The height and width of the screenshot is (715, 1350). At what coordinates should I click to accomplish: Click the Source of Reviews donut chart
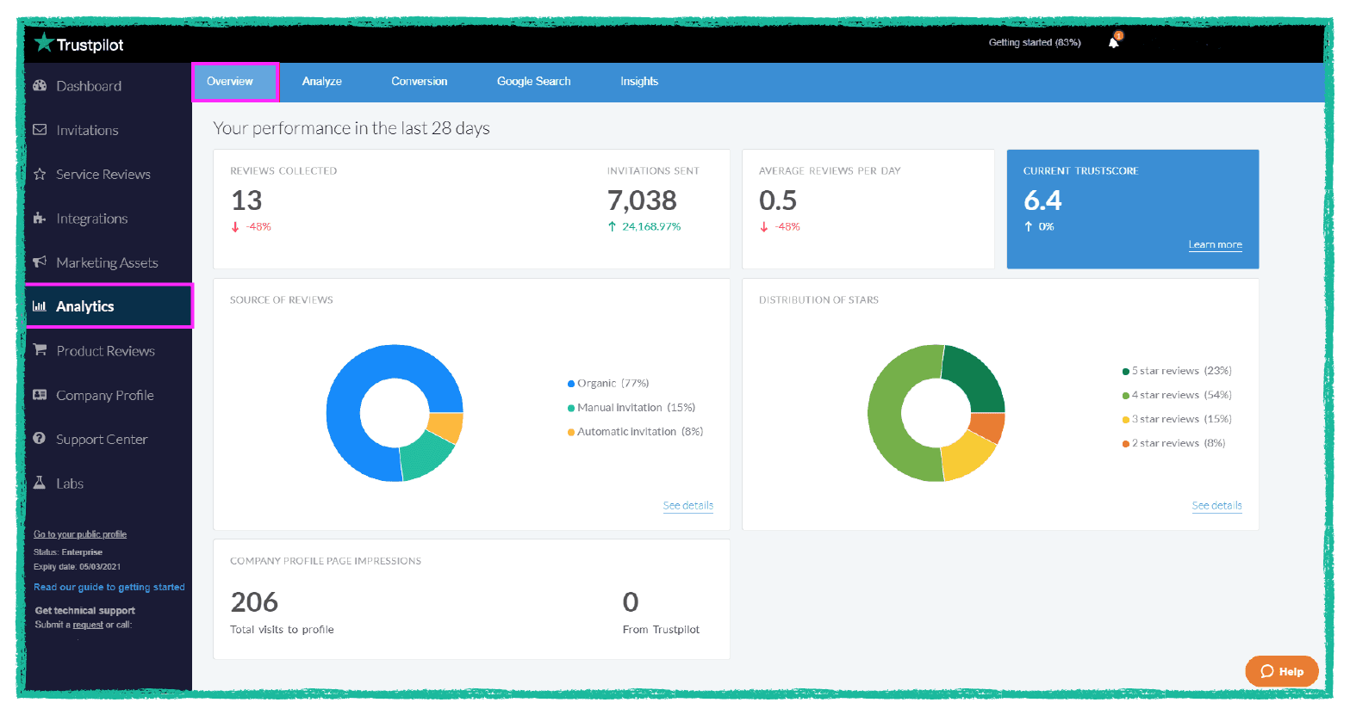[x=395, y=413]
